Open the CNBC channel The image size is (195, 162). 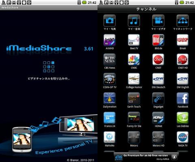coord(134,60)
